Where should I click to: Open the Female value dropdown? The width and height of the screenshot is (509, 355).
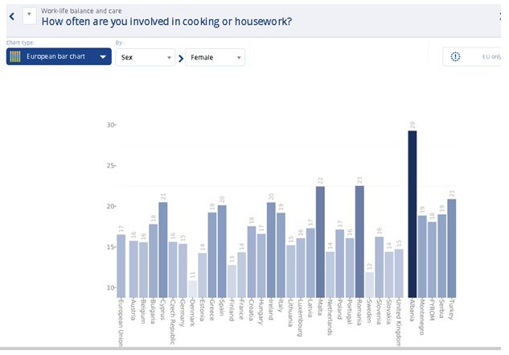coord(215,57)
